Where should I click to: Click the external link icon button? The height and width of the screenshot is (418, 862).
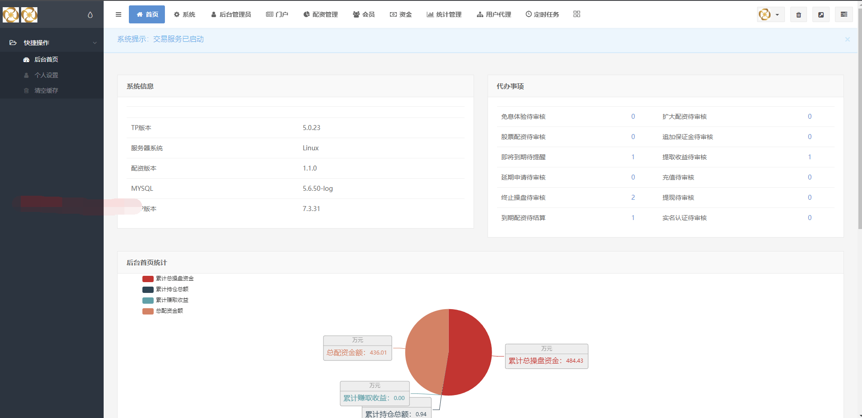tap(821, 14)
